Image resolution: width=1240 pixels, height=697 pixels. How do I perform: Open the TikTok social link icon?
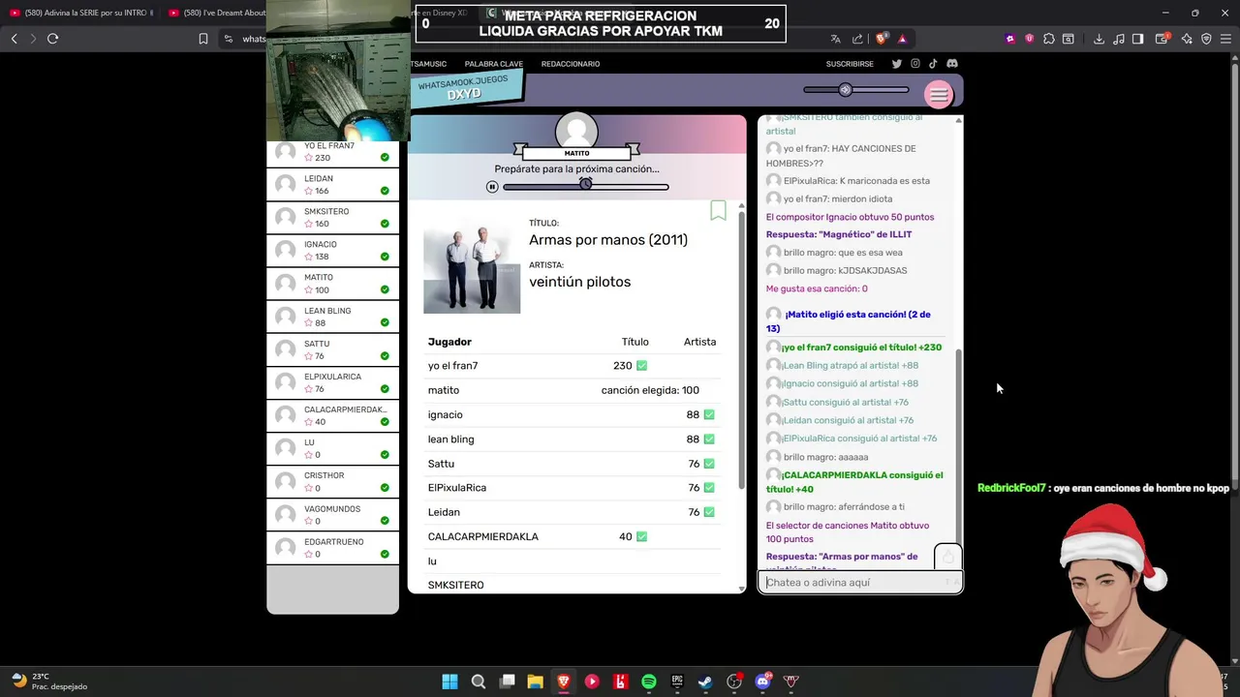pyautogui.click(x=933, y=64)
